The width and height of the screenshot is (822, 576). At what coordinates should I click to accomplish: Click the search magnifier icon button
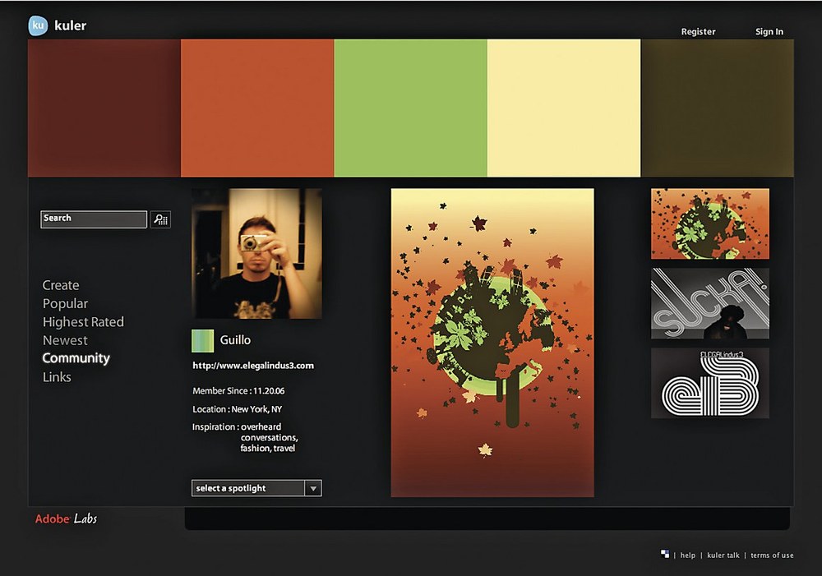pos(160,219)
